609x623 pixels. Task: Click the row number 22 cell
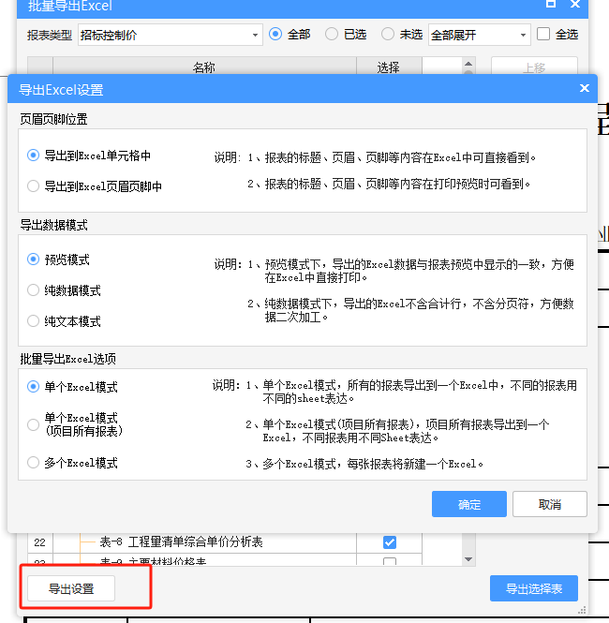(x=39, y=542)
